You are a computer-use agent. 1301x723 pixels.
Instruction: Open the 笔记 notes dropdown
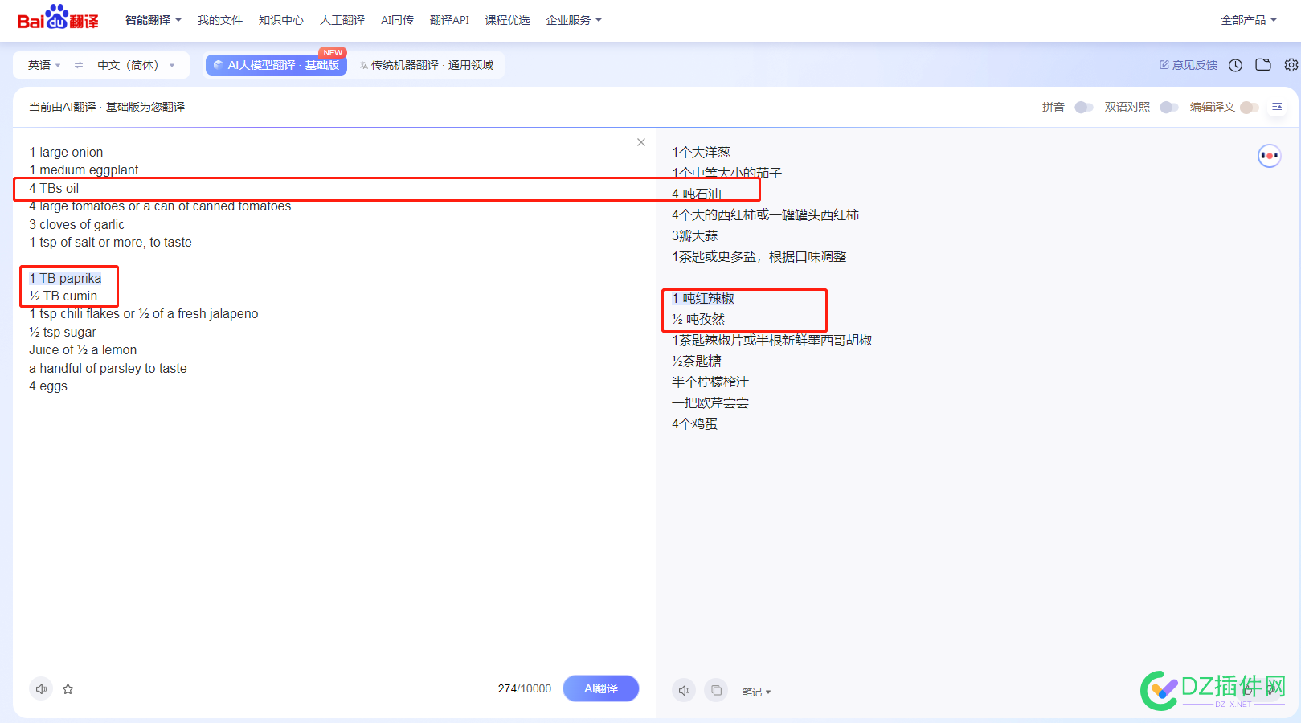pyautogui.click(x=756, y=692)
